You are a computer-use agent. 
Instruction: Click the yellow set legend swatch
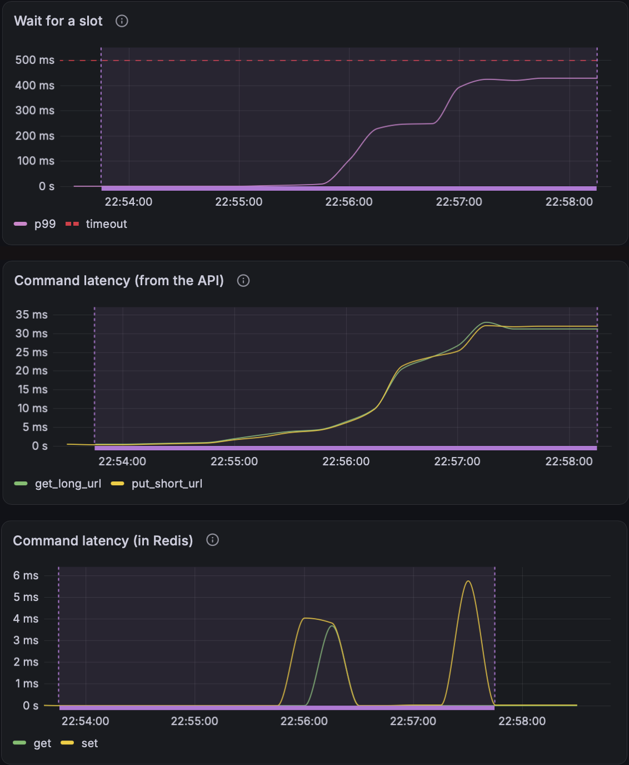[67, 743]
